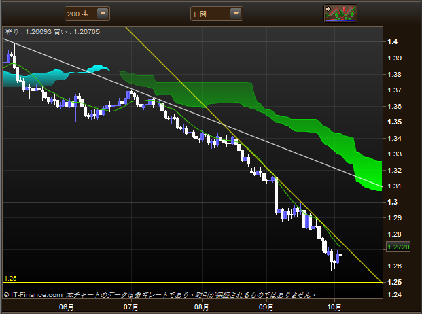The height and width of the screenshot is (314, 422).
Task: Click the 1.39 price axis label
Action: point(394,58)
